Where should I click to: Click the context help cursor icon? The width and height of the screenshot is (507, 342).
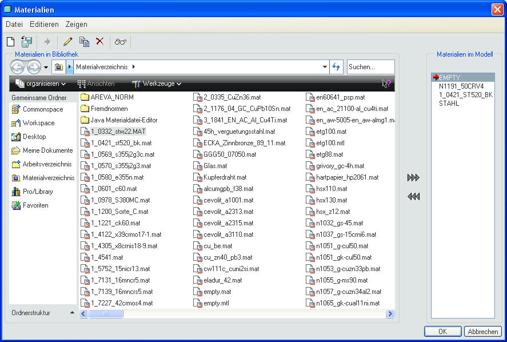(x=386, y=84)
